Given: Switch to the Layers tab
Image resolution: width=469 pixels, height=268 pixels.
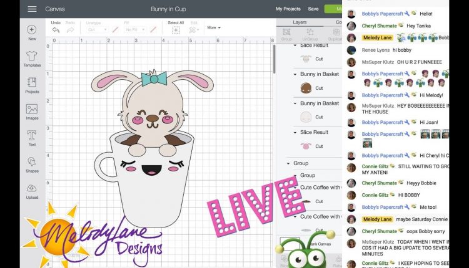Looking at the screenshot, I should tap(300, 22).
